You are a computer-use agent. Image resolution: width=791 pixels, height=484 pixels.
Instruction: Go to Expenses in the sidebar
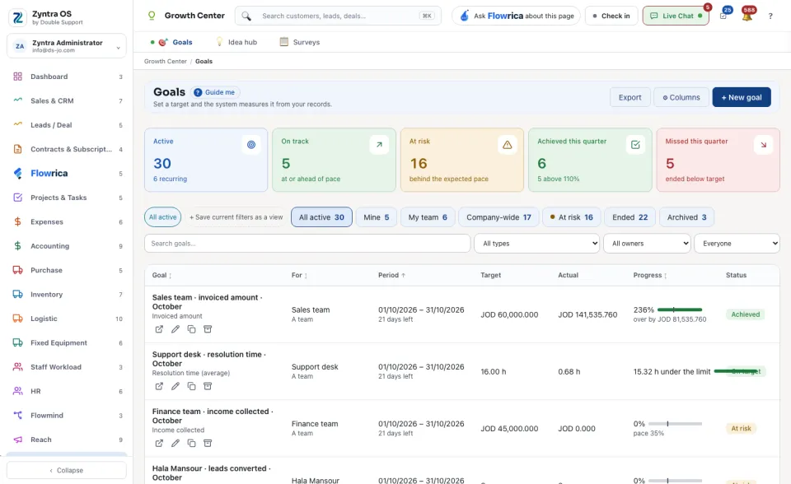pyautogui.click(x=67, y=222)
